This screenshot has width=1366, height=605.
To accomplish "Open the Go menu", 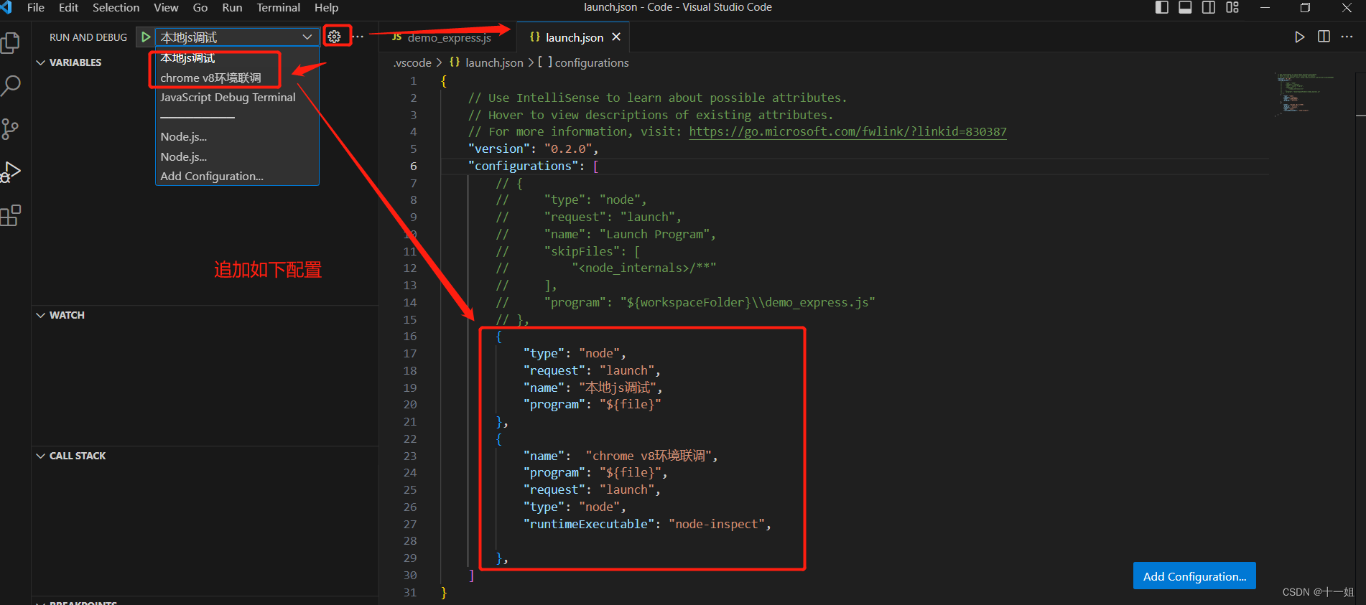I will (x=200, y=7).
